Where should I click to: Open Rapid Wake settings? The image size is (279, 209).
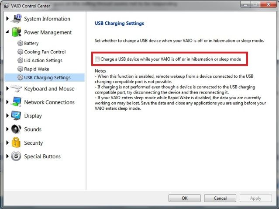36,69
